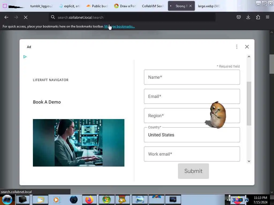Viewport: 274px width, 205px height.
Task: Click the Region field in demo form
Action: [192, 116]
